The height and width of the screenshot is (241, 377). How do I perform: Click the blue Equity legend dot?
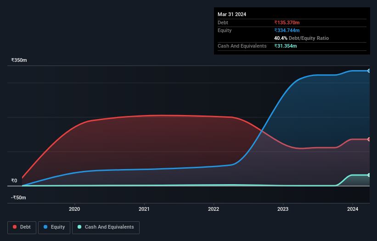click(x=45, y=227)
